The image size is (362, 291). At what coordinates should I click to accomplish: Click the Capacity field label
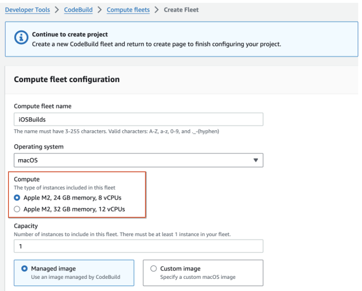[x=26, y=226]
